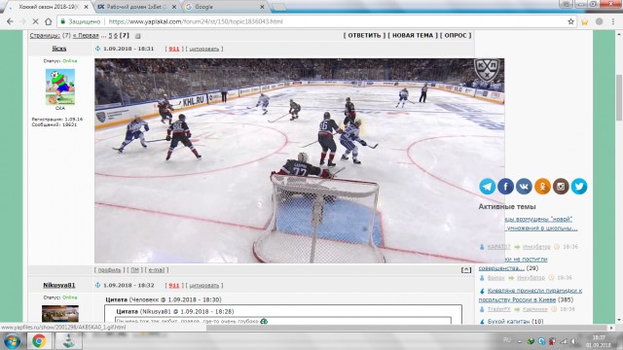Open Nikusya81 user profile name
This screenshot has height=350, width=623.
[x=59, y=285]
